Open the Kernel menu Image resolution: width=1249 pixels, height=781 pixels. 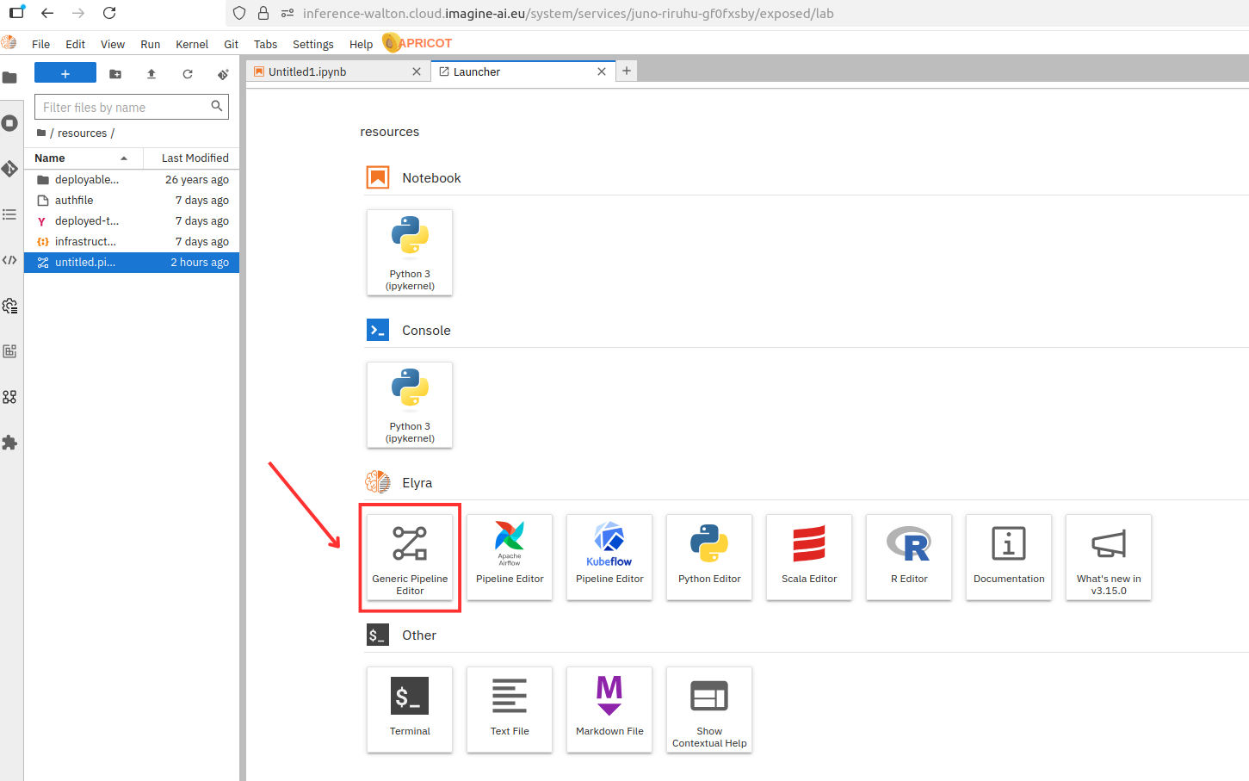pyautogui.click(x=191, y=45)
